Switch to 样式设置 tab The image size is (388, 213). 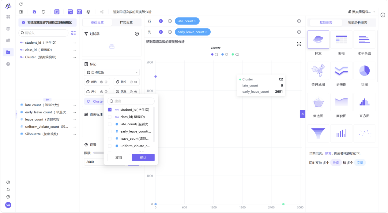(x=126, y=22)
